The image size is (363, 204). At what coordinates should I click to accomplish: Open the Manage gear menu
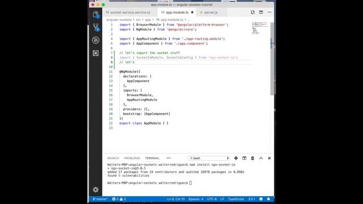pyautogui.click(x=96, y=190)
